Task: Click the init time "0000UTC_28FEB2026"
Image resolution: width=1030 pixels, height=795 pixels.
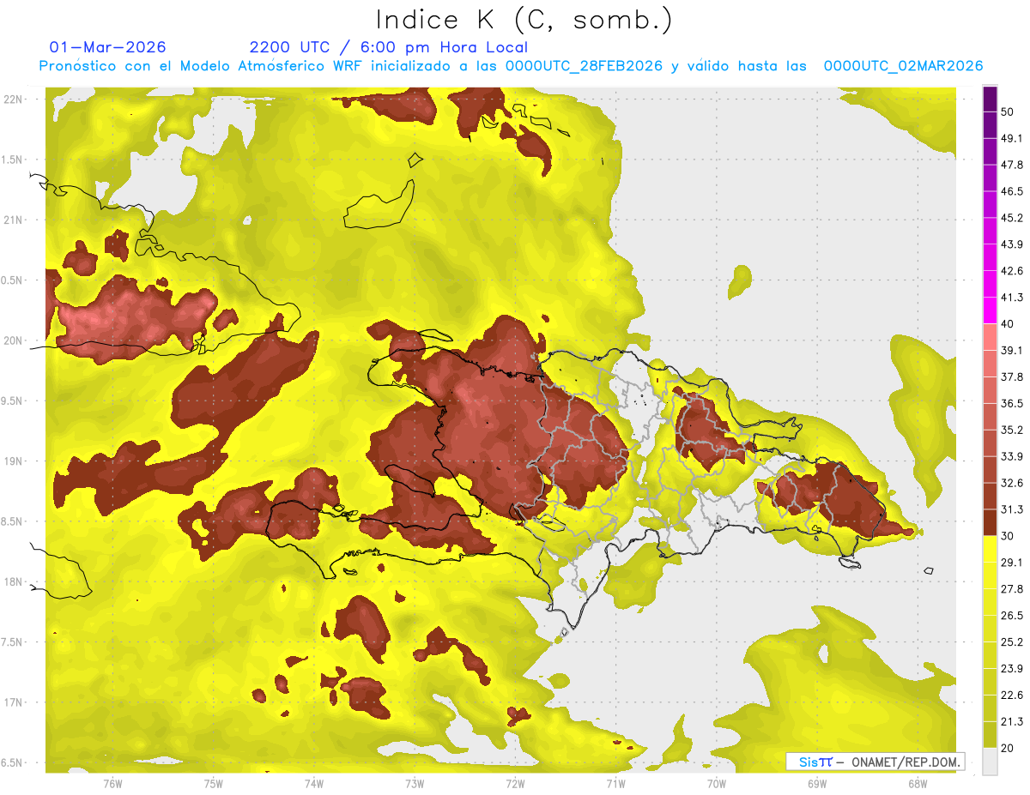Action: pos(584,66)
